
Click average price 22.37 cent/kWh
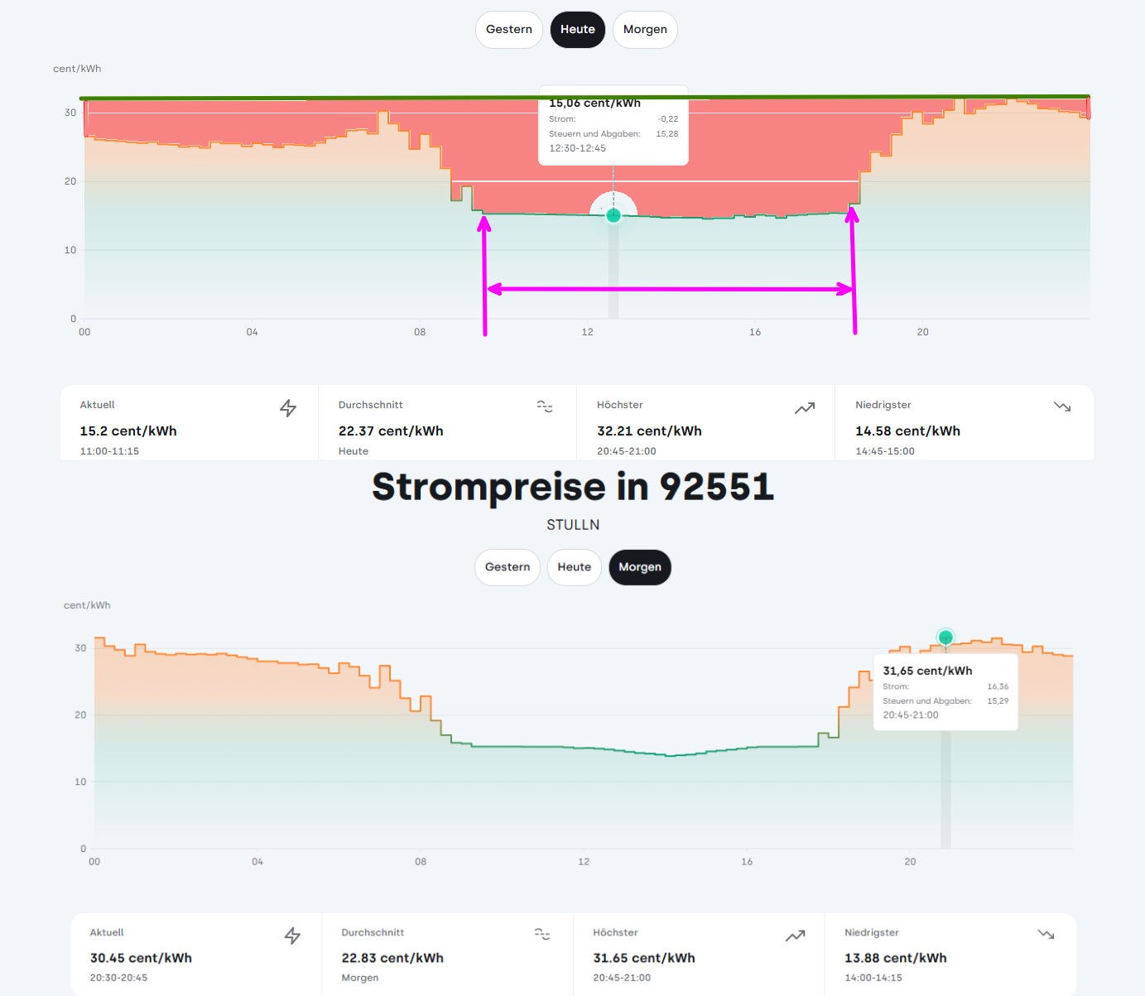click(391, 431)
